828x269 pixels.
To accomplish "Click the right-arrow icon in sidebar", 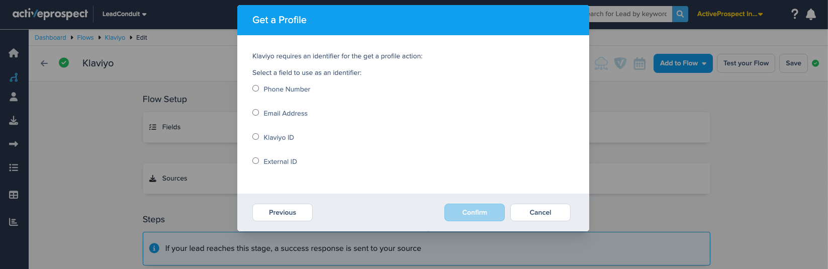I will 14,144.
